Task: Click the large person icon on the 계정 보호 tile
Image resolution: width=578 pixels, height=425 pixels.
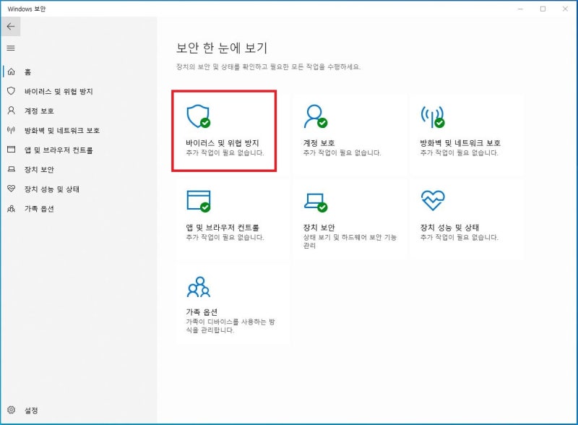Action: [x=316, y=116]
